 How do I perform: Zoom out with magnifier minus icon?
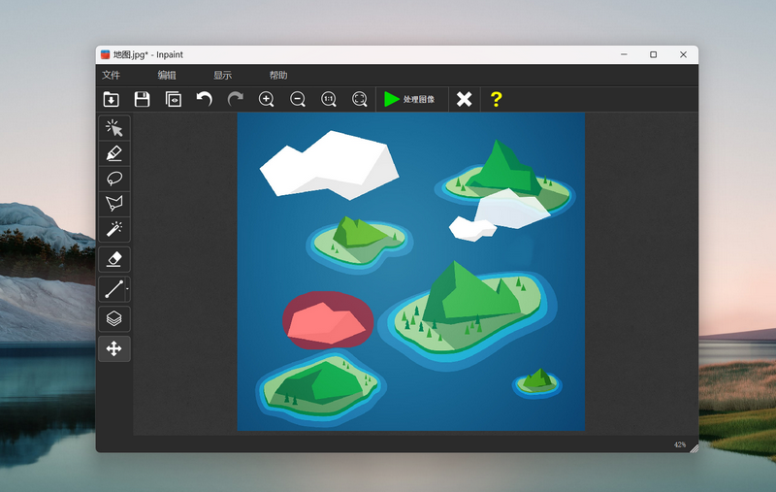coord(298,100)
